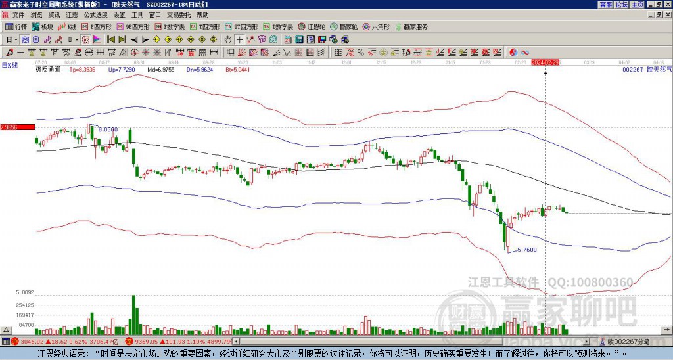Select the hand pan tool

click(228, 40)
